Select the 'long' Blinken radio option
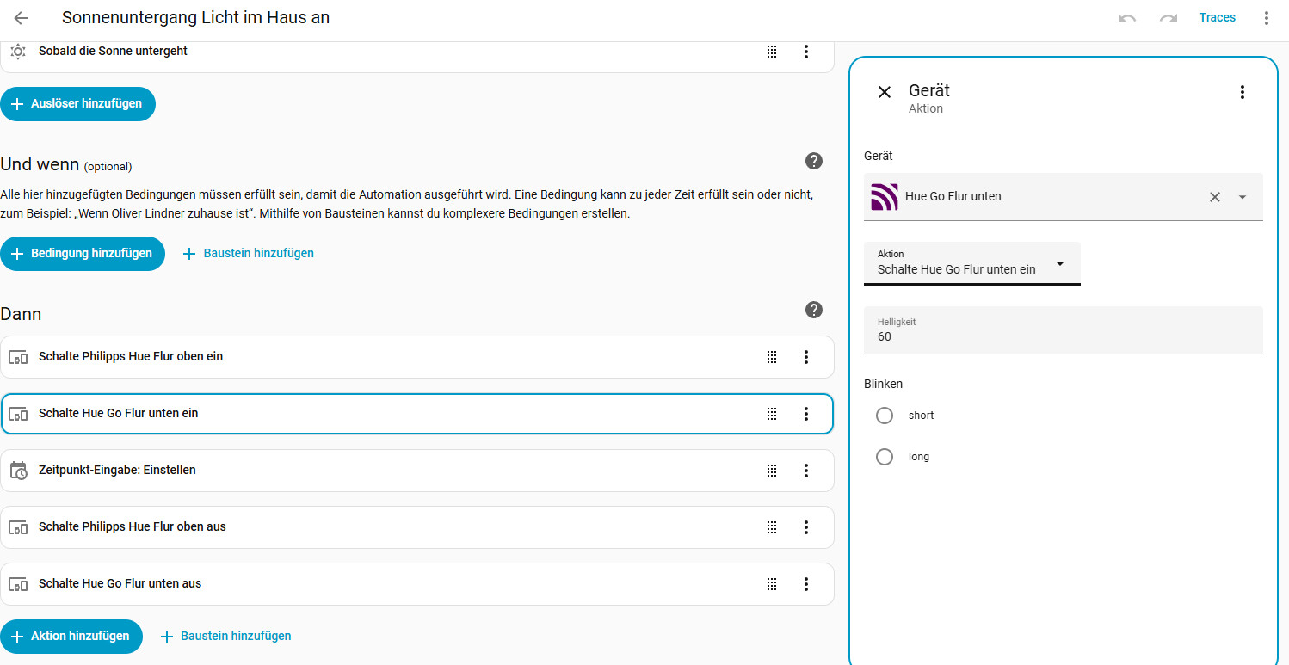 click(885, 457)
